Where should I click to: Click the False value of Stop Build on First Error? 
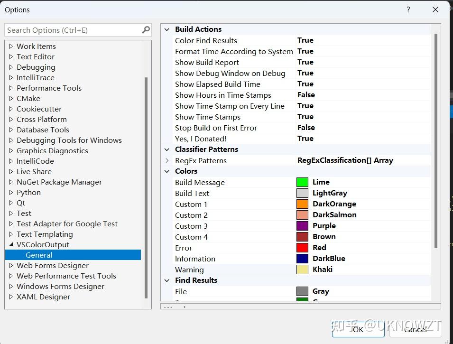click(x=306, y=128)
